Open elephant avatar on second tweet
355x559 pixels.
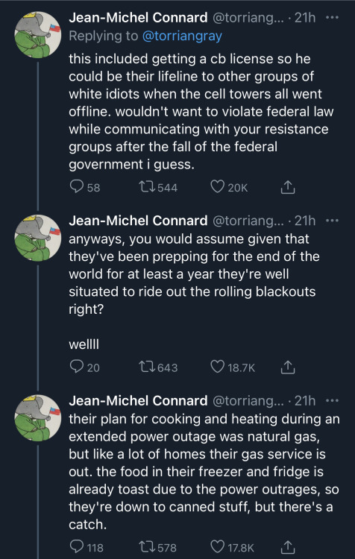point(37,238)
